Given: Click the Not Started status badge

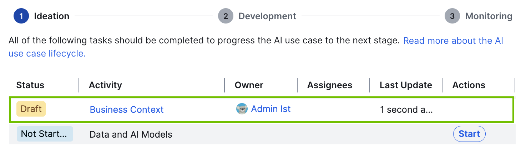Looking at the screenshot, I should tap(45, 134).
